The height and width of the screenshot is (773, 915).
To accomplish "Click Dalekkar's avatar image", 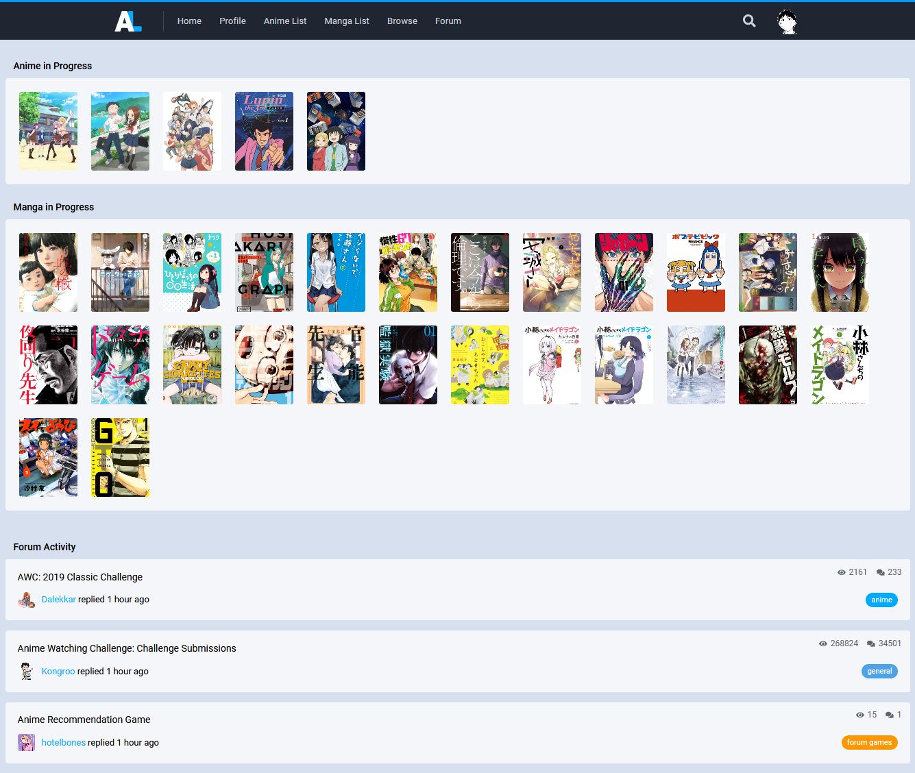I will click(x=26, y=600).
